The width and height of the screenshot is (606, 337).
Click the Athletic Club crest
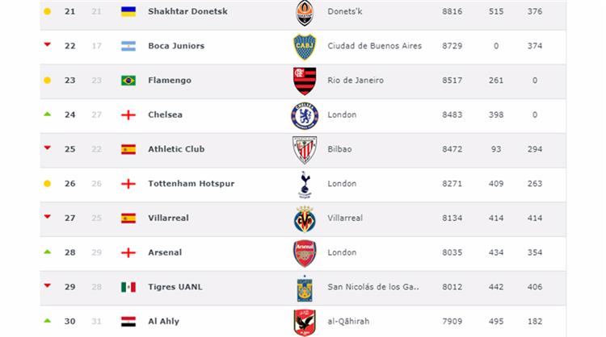click(x=305, y=149)
